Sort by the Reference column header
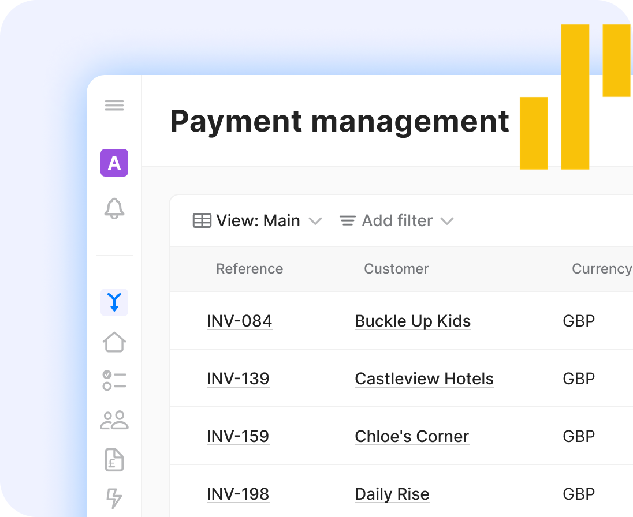This screenshot has height=517, width=633. [250, 269]
